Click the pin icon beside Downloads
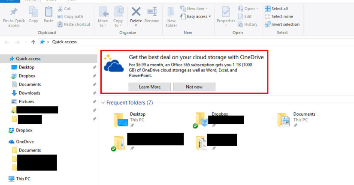The height and width of the screenshot is (185, 354). pos(94,93)
